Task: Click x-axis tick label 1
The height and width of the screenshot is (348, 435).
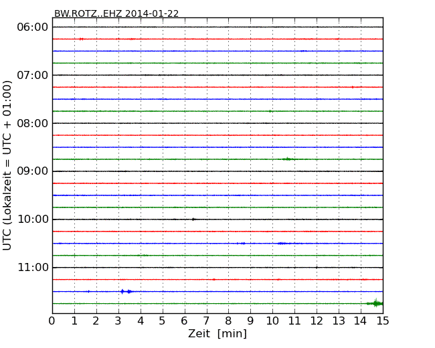Action: coord(74,321)
